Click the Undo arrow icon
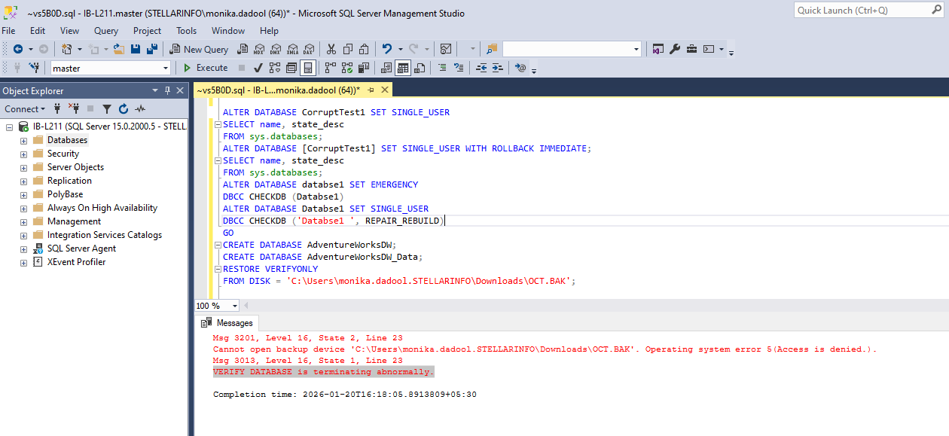 (x=387, y=49)
